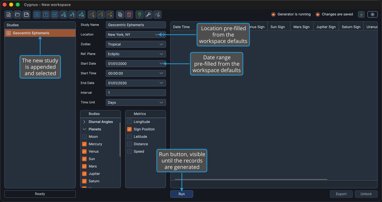Add a blue square G study

(37, 15)
